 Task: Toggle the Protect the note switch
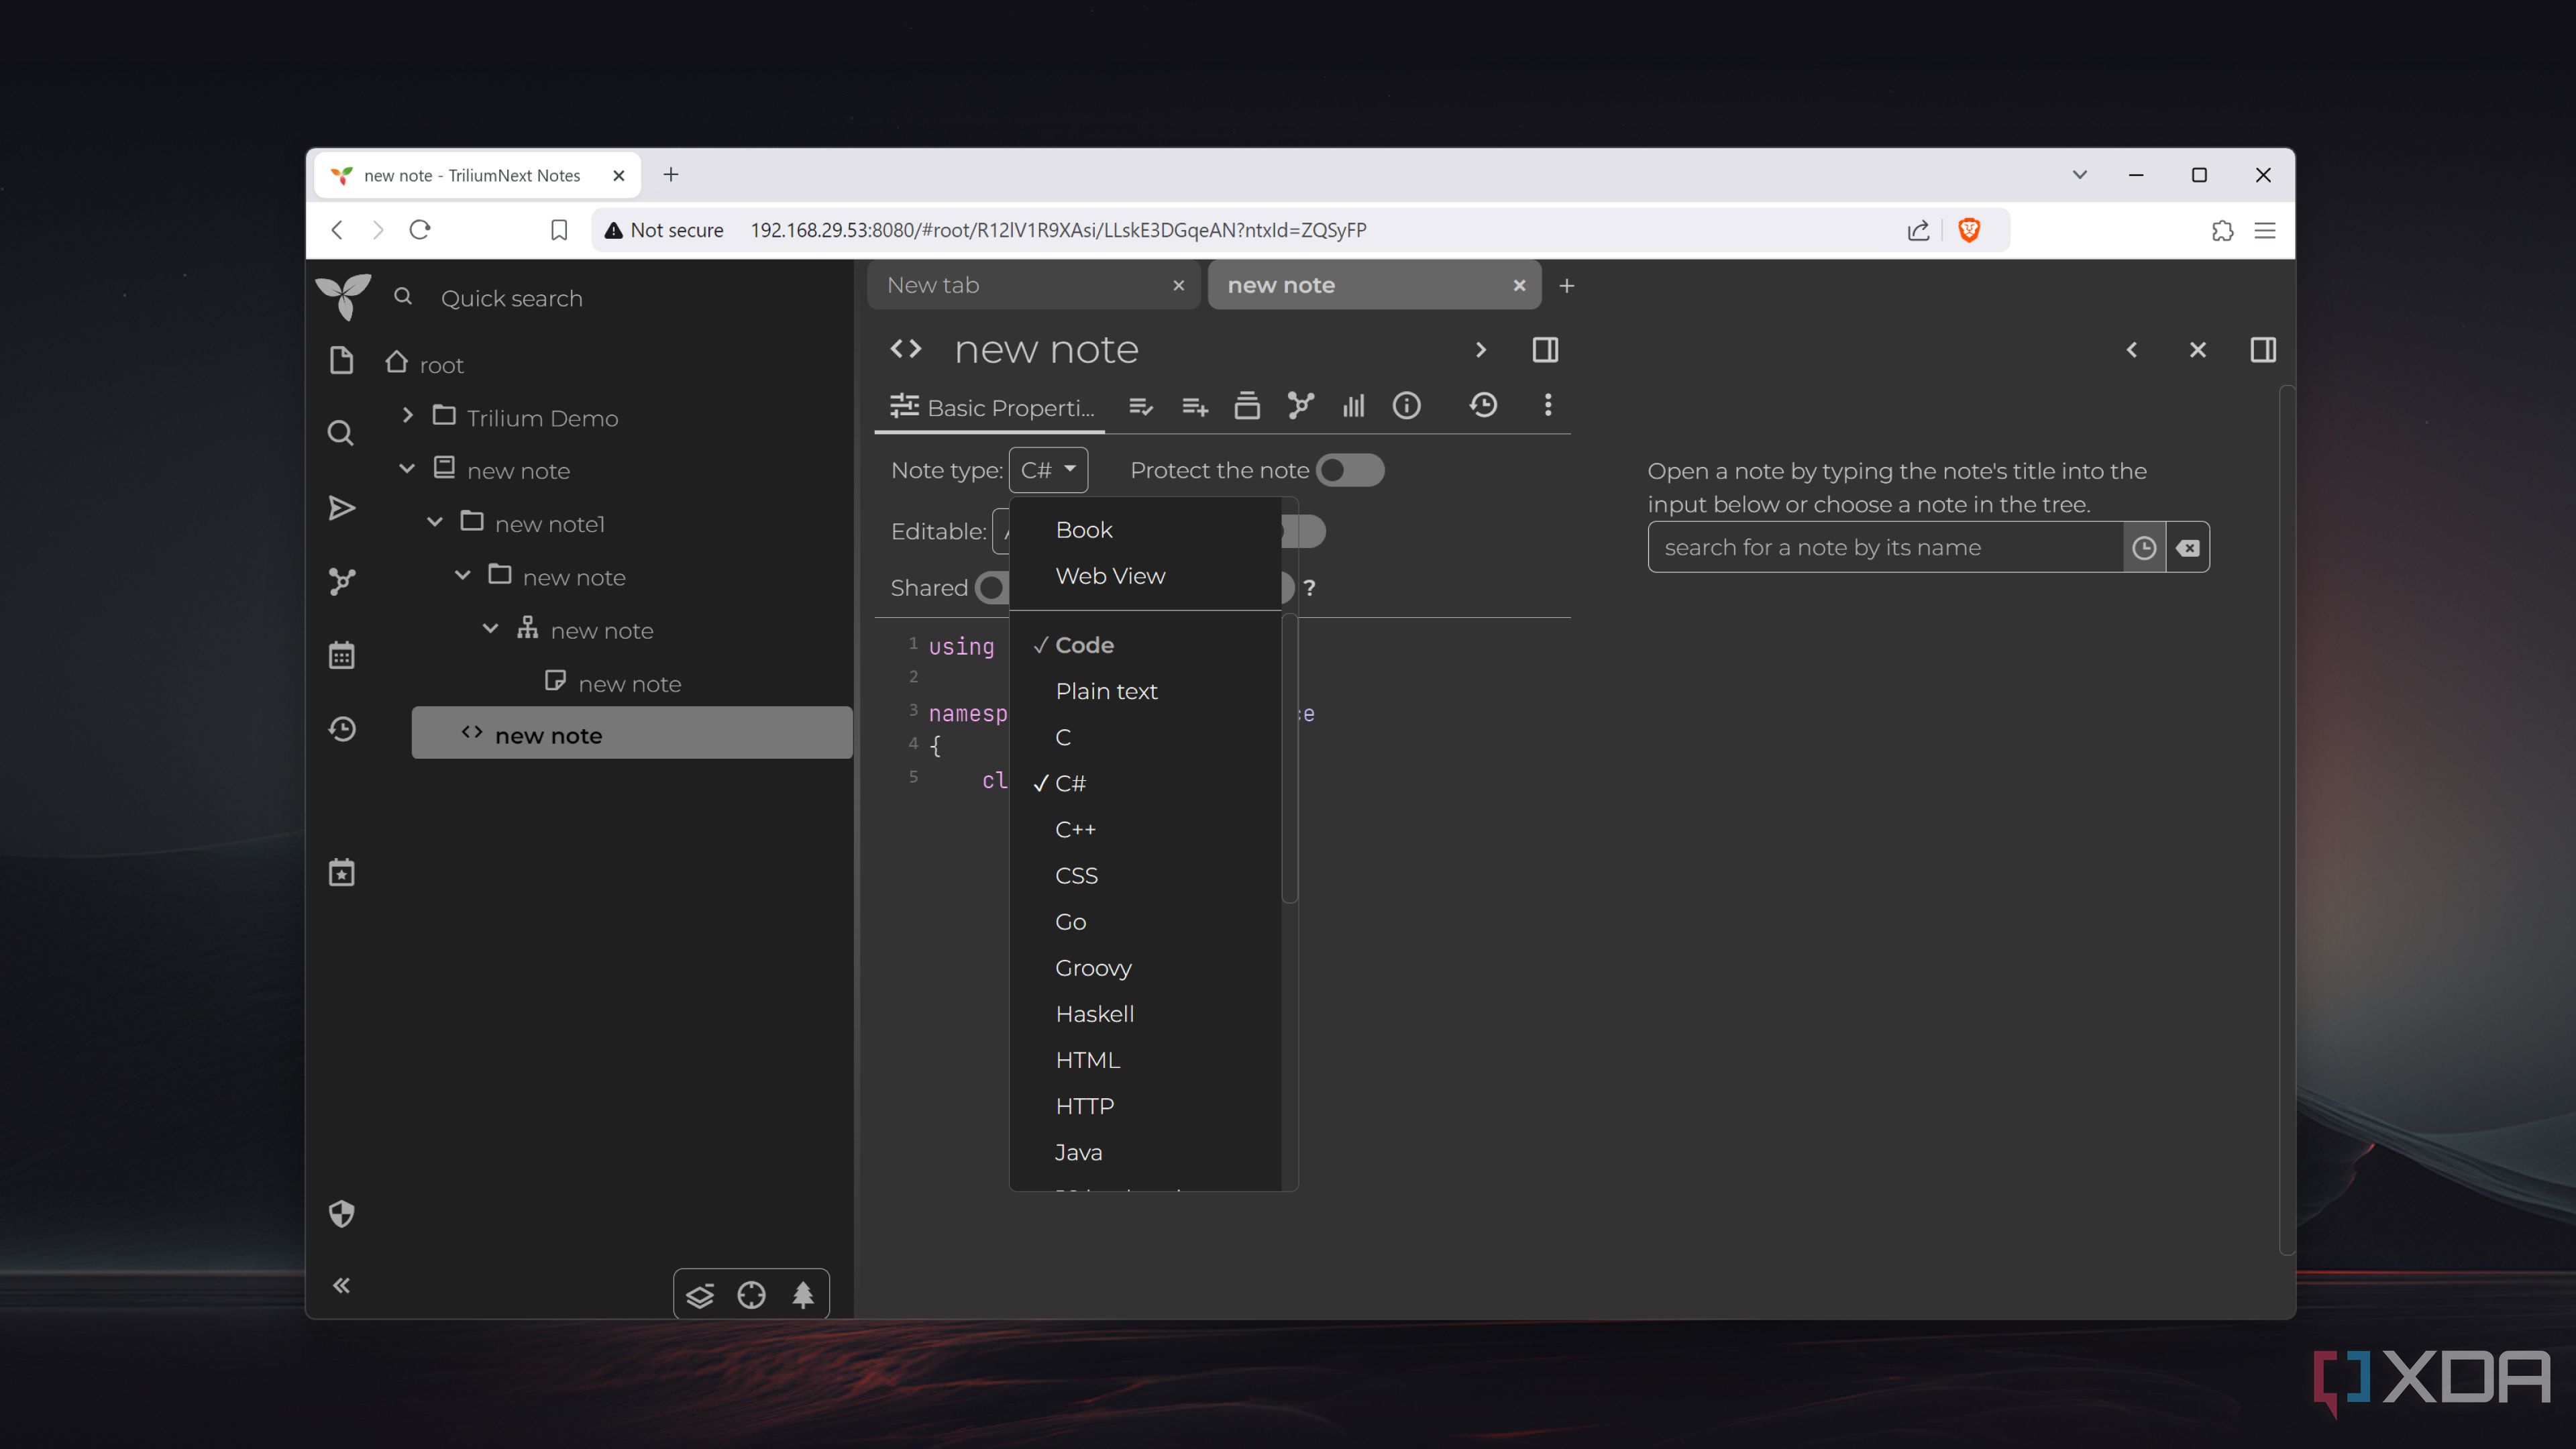click(1350, 470)
